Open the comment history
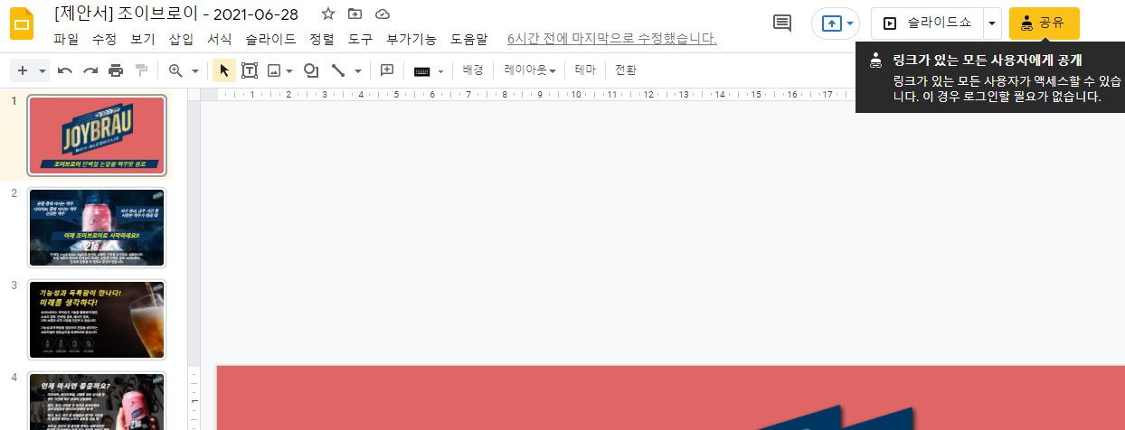 coord(782,23)
